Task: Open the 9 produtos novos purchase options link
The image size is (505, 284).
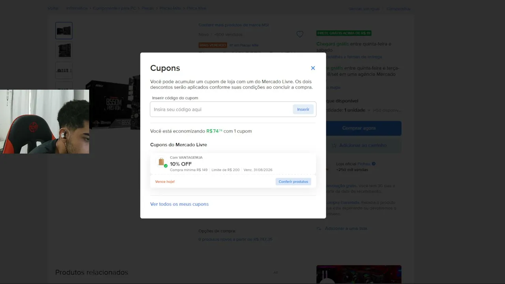Action: (x=236, y=239)
